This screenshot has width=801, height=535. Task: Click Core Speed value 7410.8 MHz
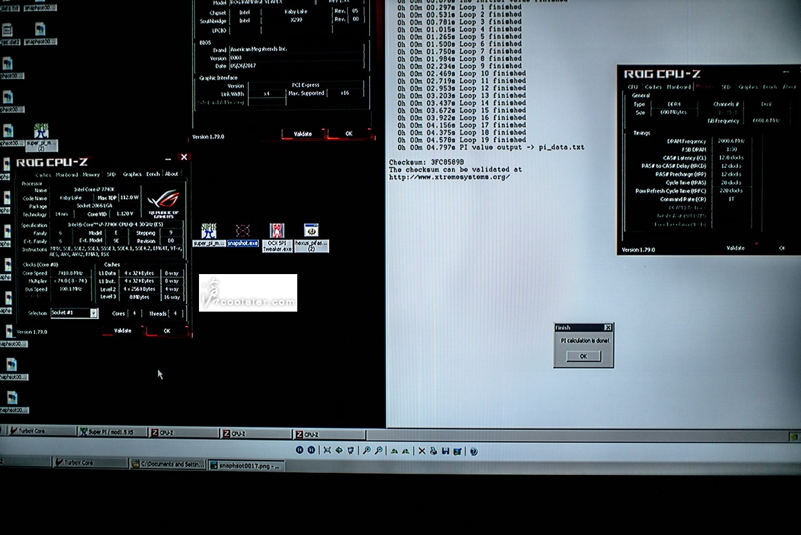point(71,273)
